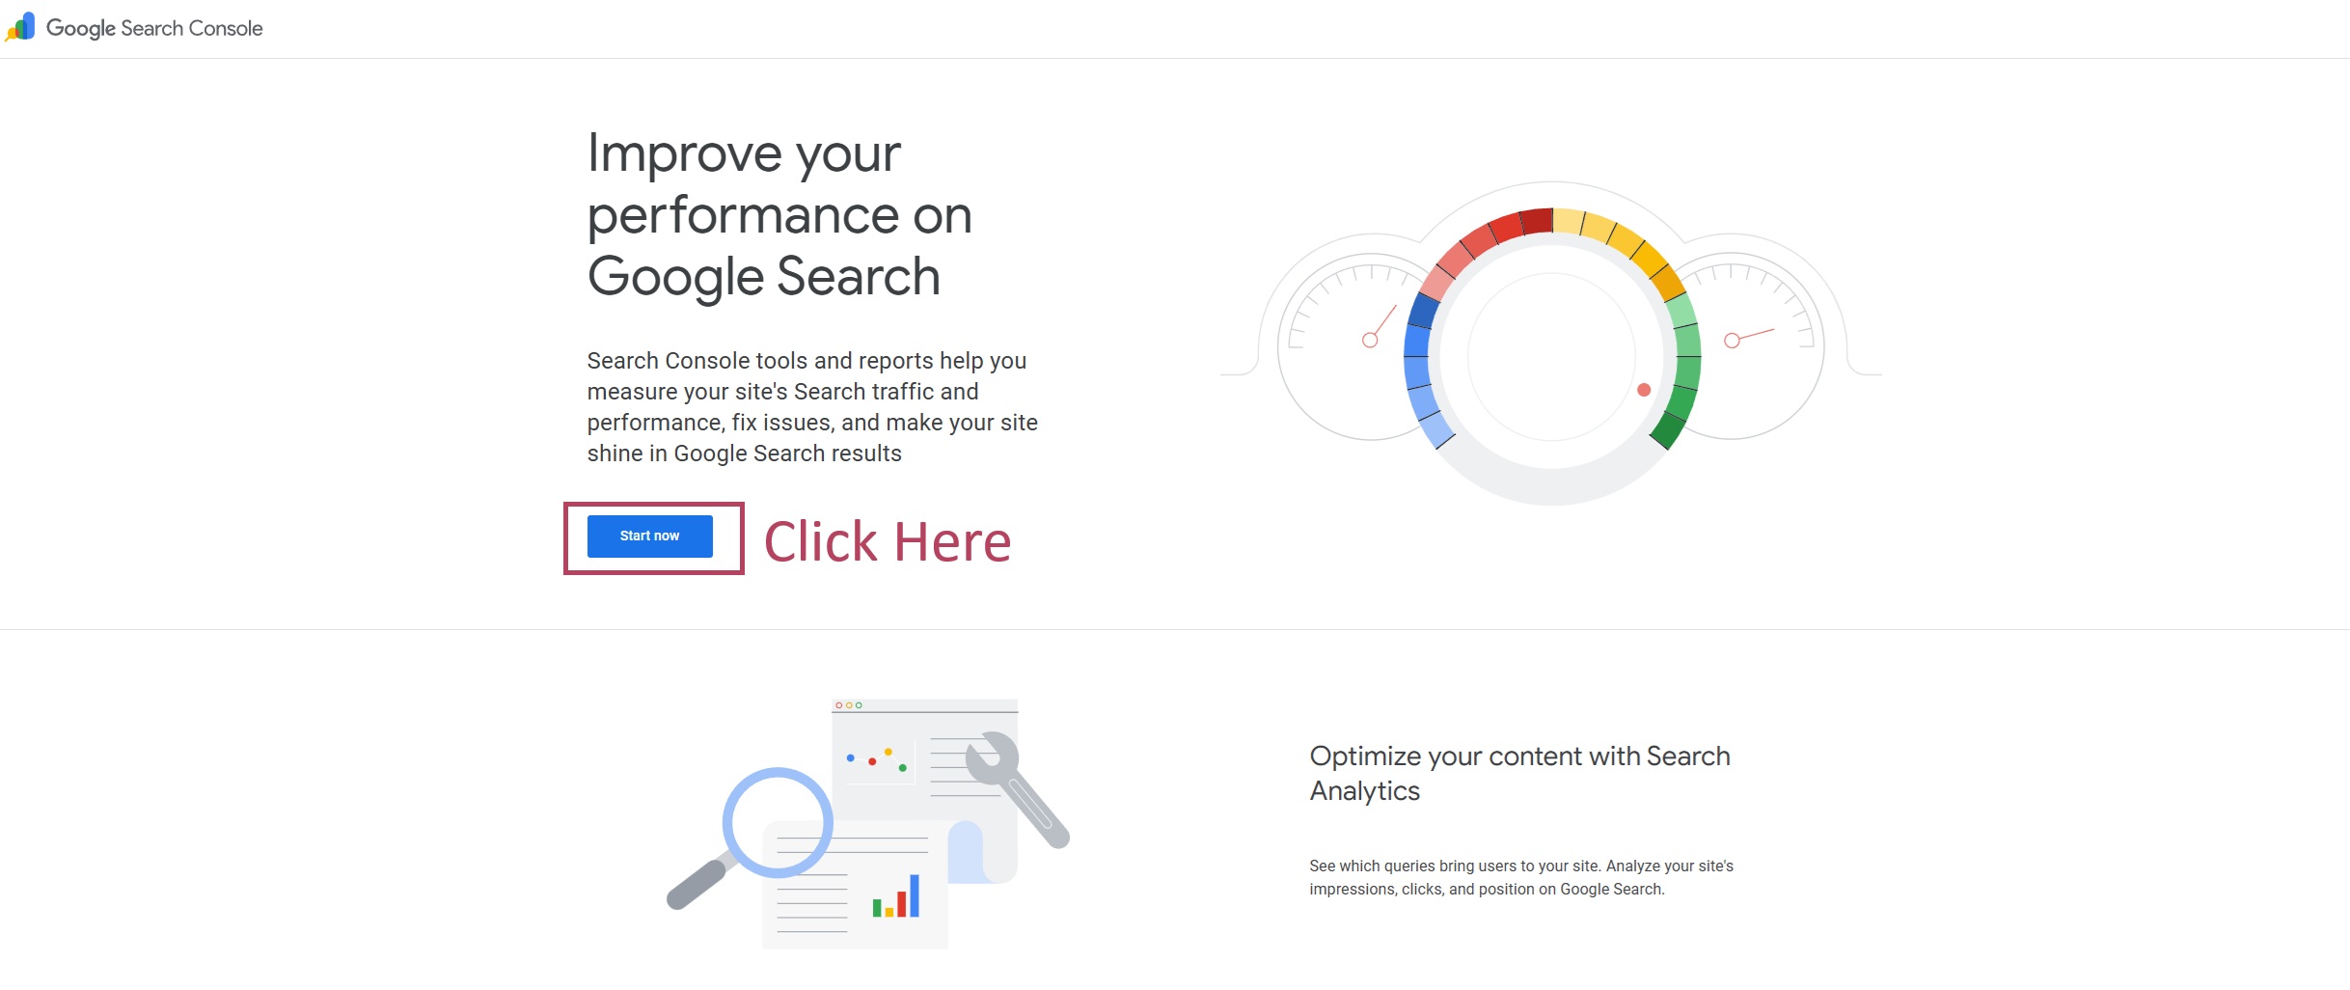Click the "Improve your performance on Google Search" headline

click(779, 214)
